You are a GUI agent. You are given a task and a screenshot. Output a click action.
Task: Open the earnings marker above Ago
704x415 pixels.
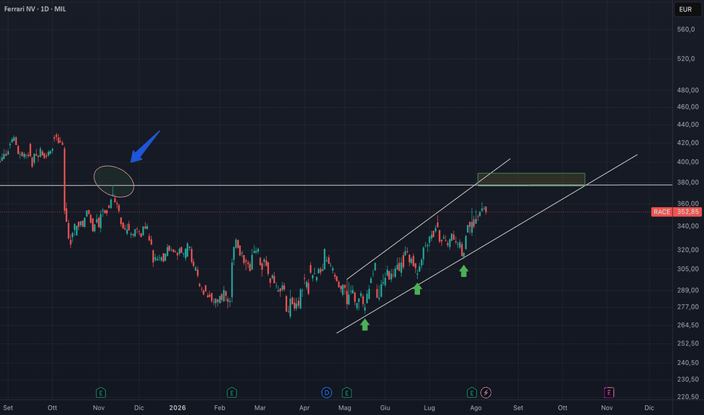pos(471,393)
